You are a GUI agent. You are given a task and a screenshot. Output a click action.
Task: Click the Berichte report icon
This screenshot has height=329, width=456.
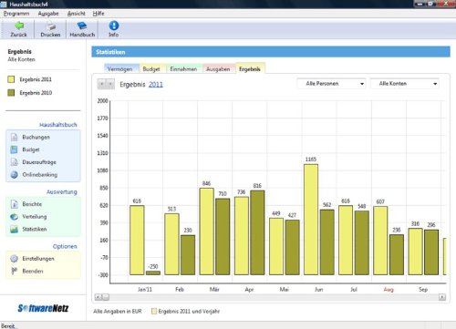pos(14,204)
